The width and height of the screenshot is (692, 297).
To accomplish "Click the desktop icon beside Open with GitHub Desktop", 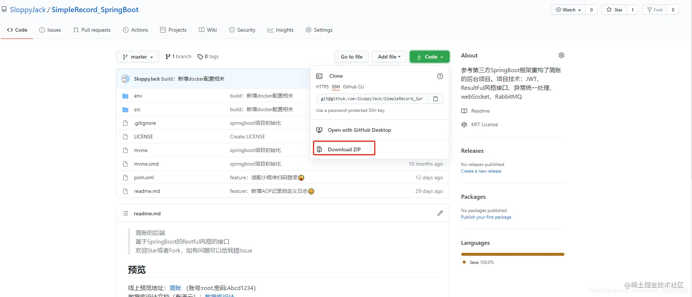I will 319,130.
